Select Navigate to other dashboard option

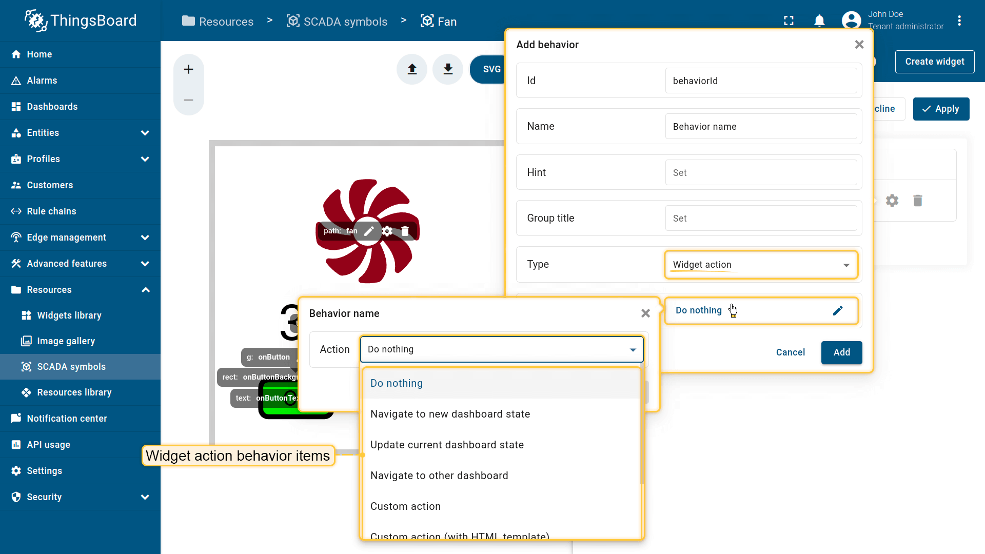(x=439, y=476)
